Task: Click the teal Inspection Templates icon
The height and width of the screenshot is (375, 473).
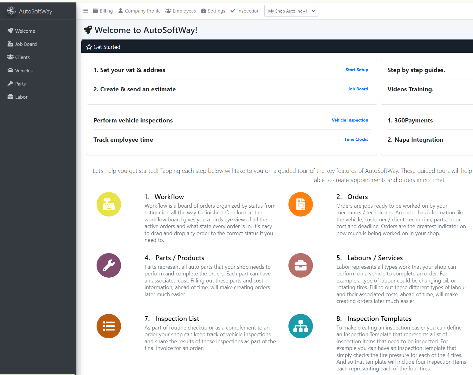Action: point(300,326)
